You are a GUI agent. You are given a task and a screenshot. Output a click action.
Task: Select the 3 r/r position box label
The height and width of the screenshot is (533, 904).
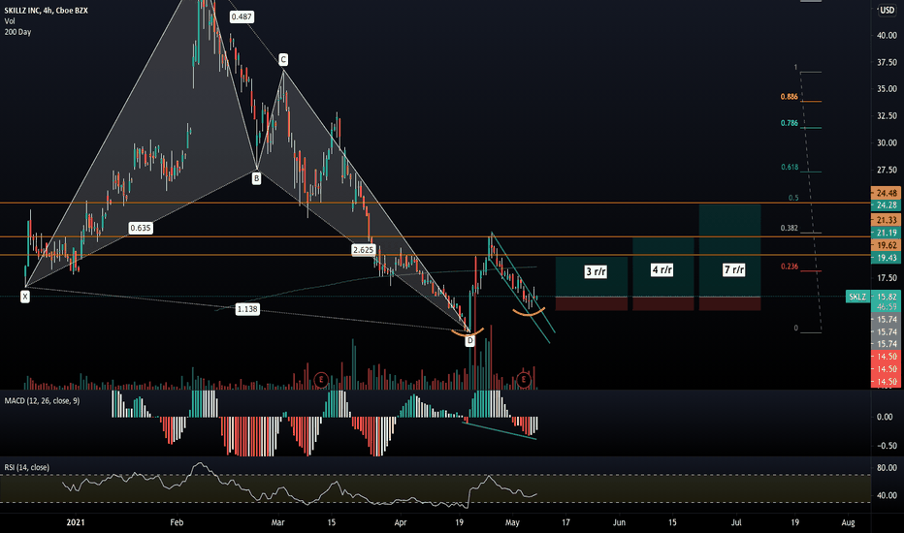click(x=596, y=271)
